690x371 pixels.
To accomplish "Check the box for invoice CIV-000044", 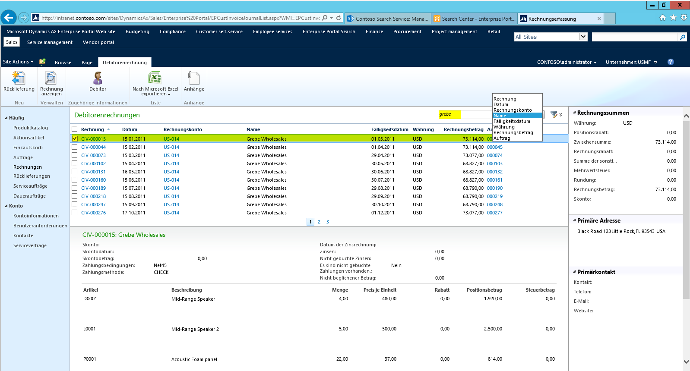I will pyautogui.click(x=75, y=147).
